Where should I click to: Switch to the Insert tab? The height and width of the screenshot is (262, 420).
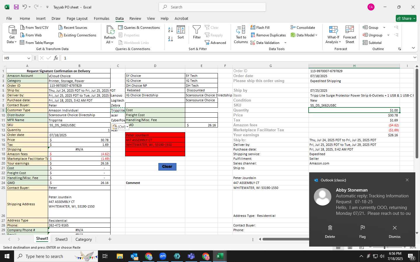click(41, 18)
